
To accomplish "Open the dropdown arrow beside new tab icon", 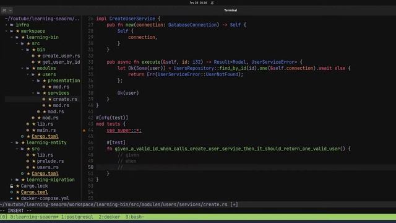I will pos(11,11).
